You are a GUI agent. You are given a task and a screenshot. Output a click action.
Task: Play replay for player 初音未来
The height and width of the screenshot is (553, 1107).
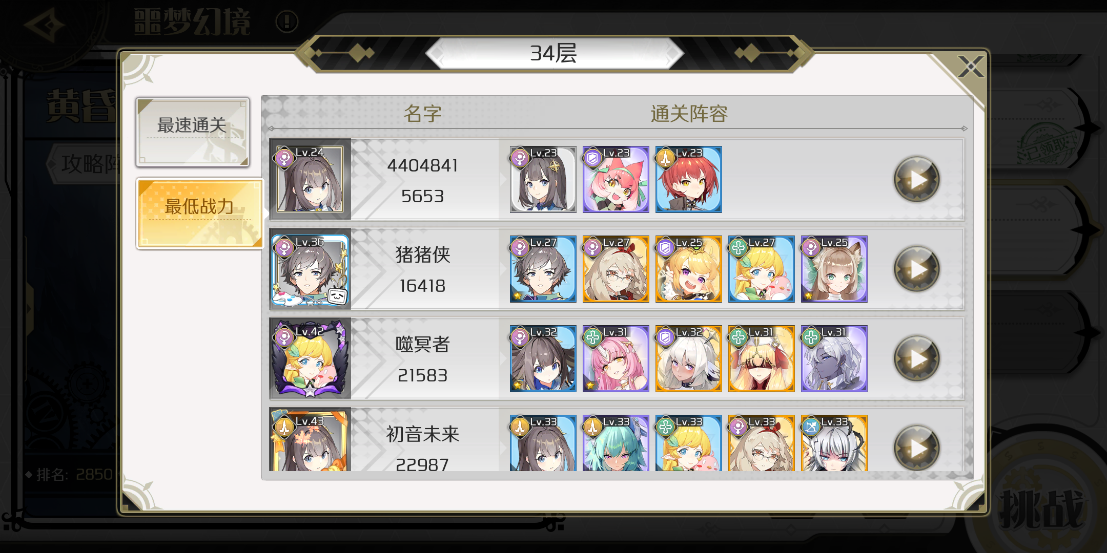917,448
